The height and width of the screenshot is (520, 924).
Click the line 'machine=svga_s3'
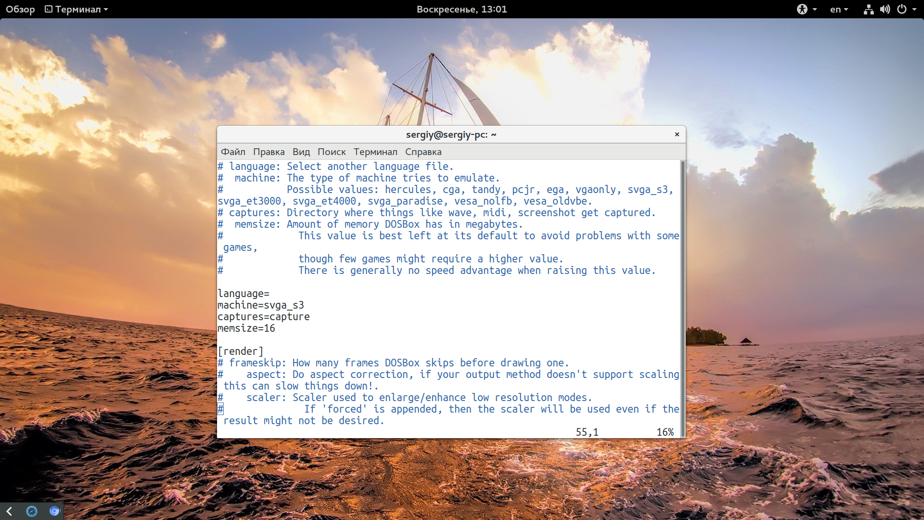pos(261,305)
